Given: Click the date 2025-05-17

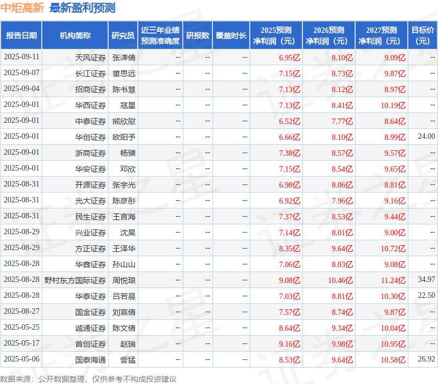Looking at the screenshot, I should coord(21,343).
